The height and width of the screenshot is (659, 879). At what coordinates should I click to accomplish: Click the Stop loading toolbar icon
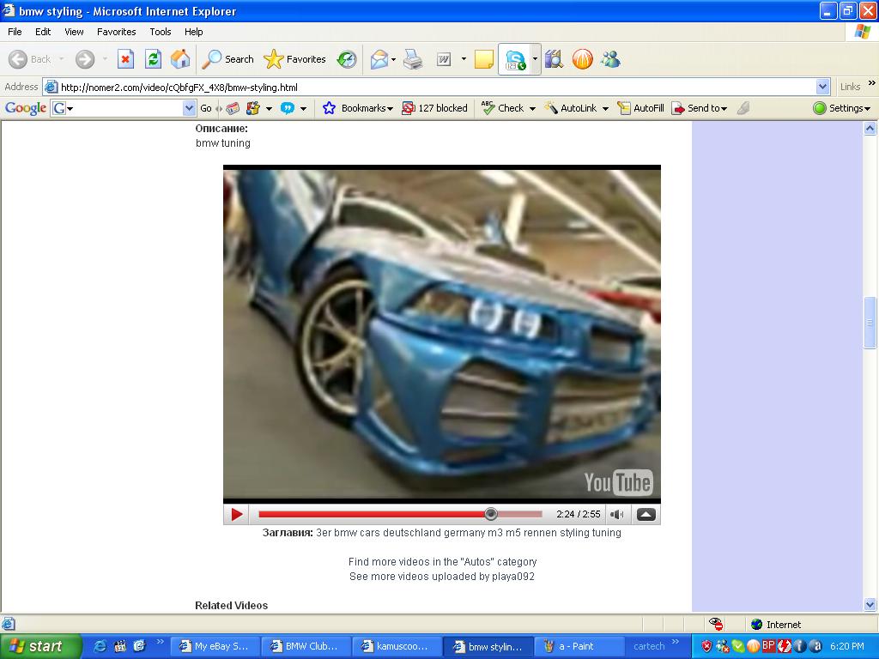pos(125,59)
